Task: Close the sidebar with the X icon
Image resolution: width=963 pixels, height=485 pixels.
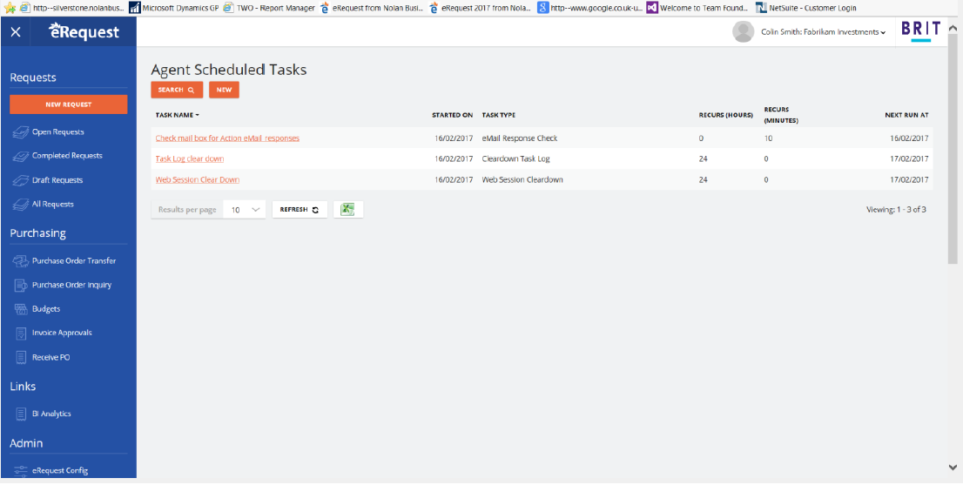Action: [16, 33]
